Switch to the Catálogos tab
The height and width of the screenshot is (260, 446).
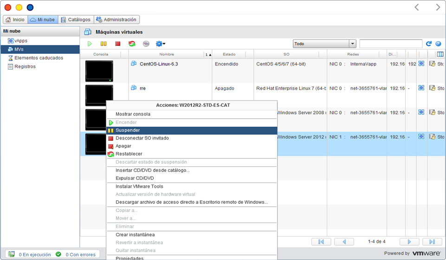pos(76,19)
